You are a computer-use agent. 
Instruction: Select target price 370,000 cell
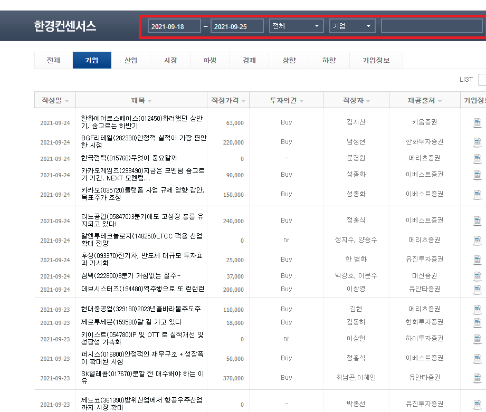coord(233,378)
